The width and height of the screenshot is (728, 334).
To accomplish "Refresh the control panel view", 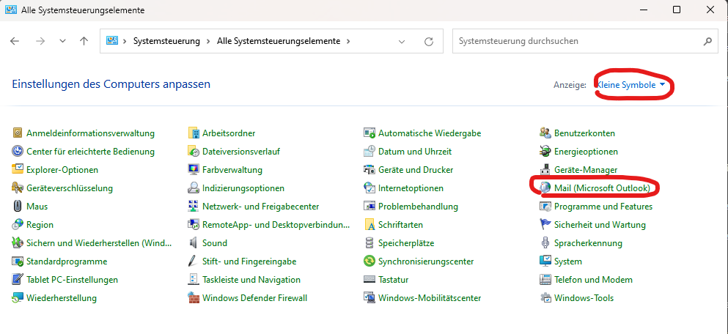I will (x=429, y=41).
